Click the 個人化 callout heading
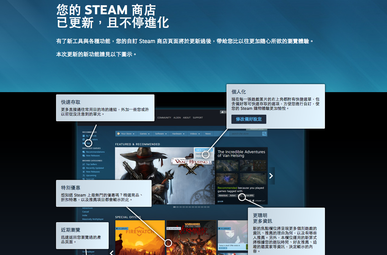The width and height of the screenshot is (387, 255). coord(239,92)
